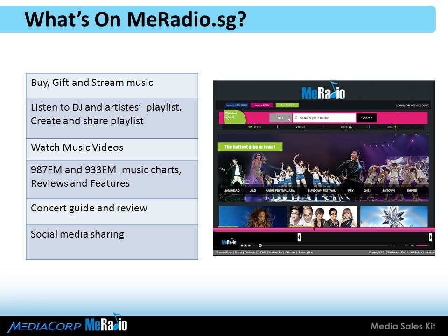Click the speaker mute icon in player
This screenshot has height=336, width=448.
coord(412,245)
